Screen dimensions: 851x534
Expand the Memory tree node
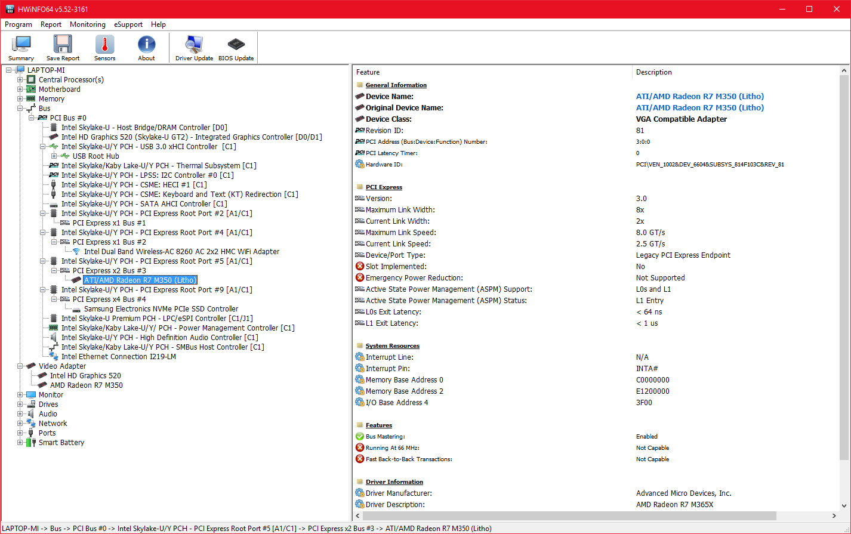[20, 99]
